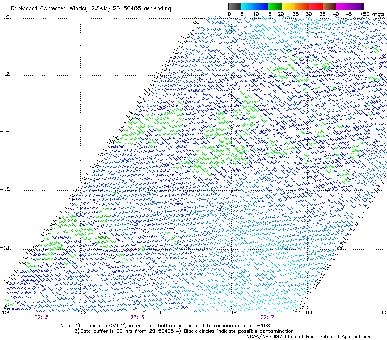Click the red 30-35 knots legend color

tap(316, 6)
